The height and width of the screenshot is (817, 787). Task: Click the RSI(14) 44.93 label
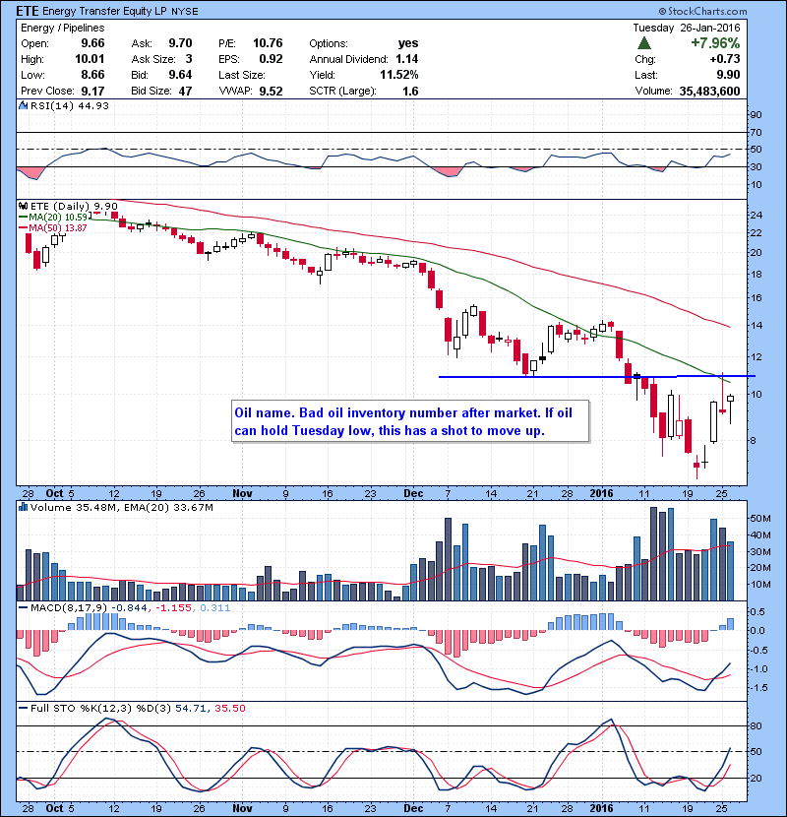70,105
